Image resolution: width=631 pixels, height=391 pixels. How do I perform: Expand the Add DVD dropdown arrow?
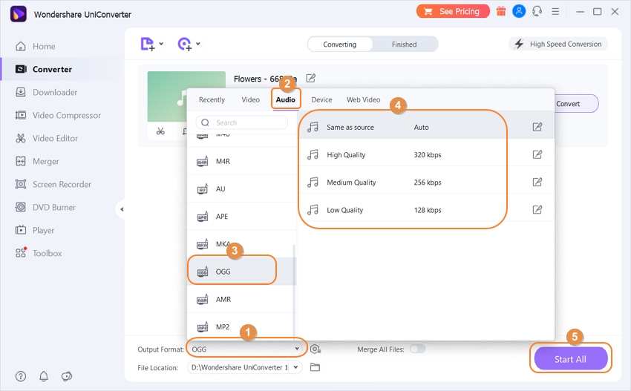198,44
